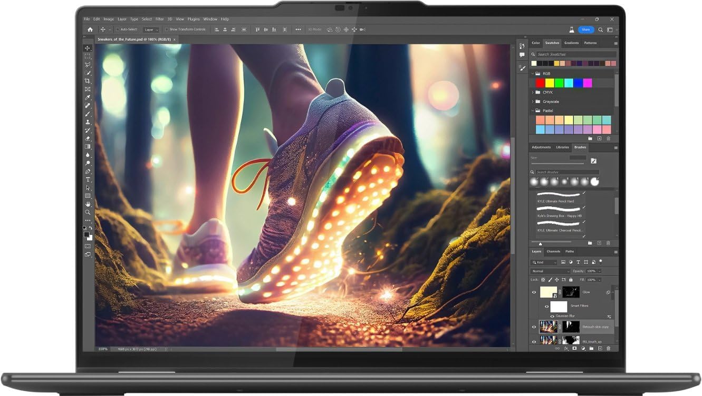
Task: Open the Add adjustment layer icon
Action: [x=582, y=348]
